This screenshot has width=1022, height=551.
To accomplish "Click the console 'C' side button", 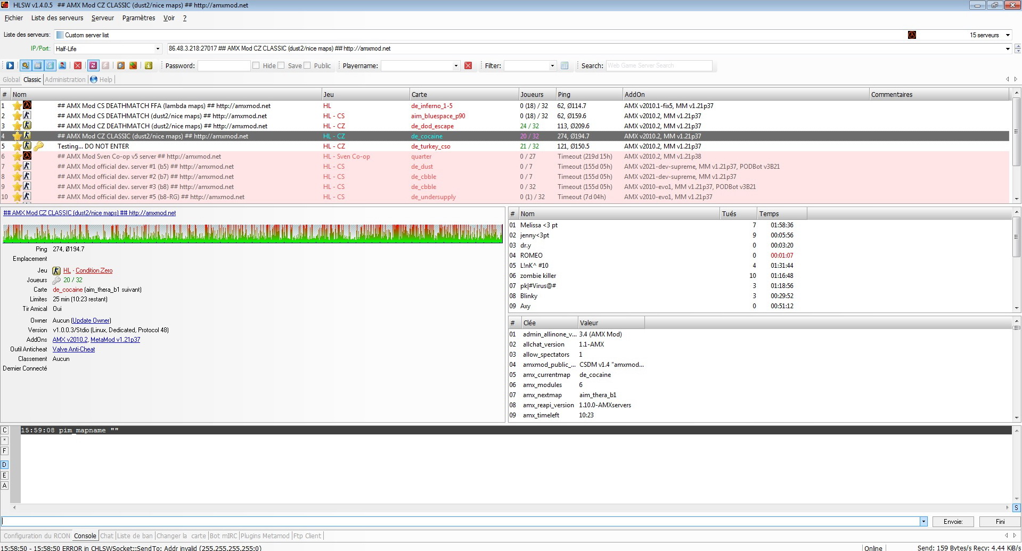I will 5,430.
